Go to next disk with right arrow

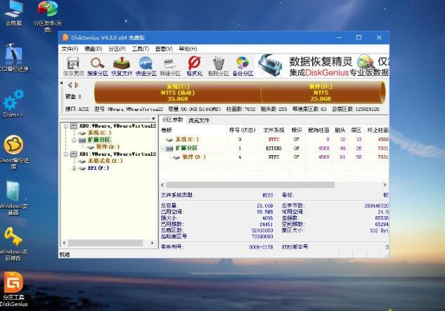tap(77, 85)
